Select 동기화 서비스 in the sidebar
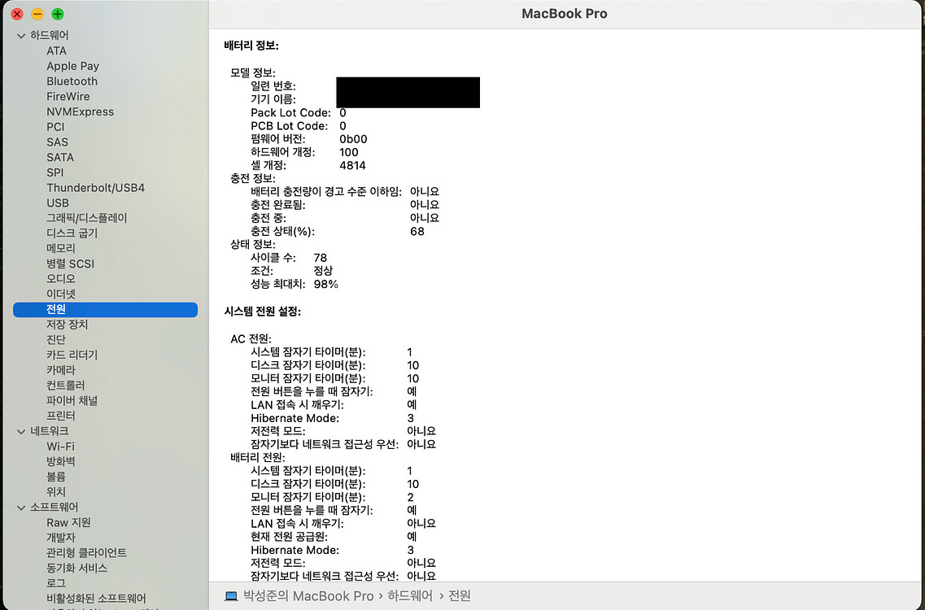Image resolution: width=925 pixels, height=610 pixels. 76,569
